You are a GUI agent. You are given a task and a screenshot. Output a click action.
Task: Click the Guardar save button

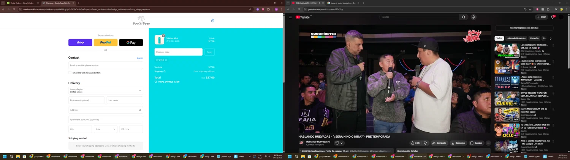point(476,143)
